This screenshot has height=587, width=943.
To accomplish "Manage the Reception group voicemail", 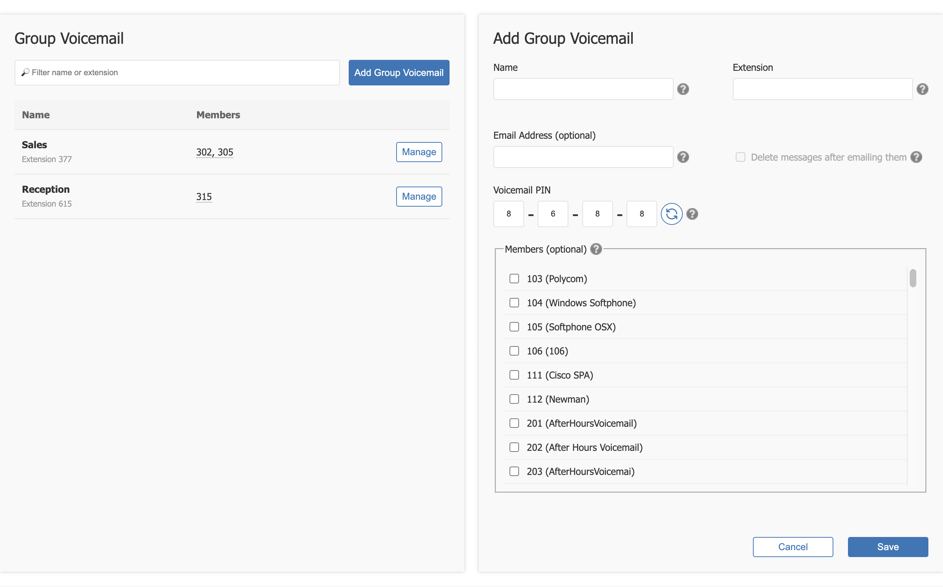I will [x=419, y=196].
